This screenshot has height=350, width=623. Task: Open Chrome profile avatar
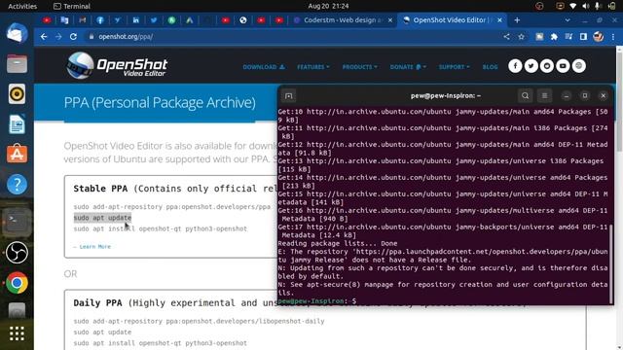pyautogui.click(x=599, y=37)
